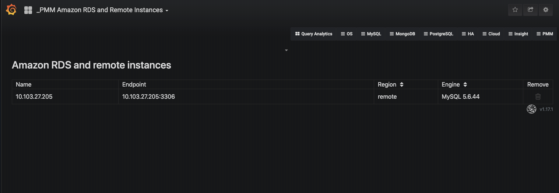The image size is (559, 193).
Task: Open the _PMM Amazon RDS dashboard title dropdown
Action: [x=102, y=10]
